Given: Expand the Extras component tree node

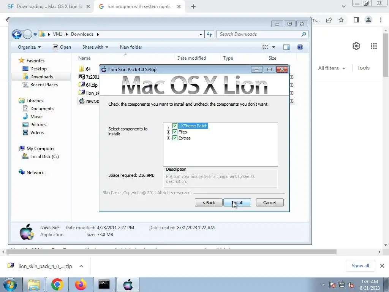Looking at the screenshot, I should tap(168, 138).
